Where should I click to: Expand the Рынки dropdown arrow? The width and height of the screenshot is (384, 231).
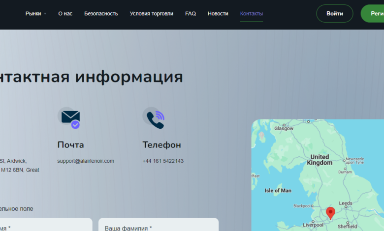point(45,14)
